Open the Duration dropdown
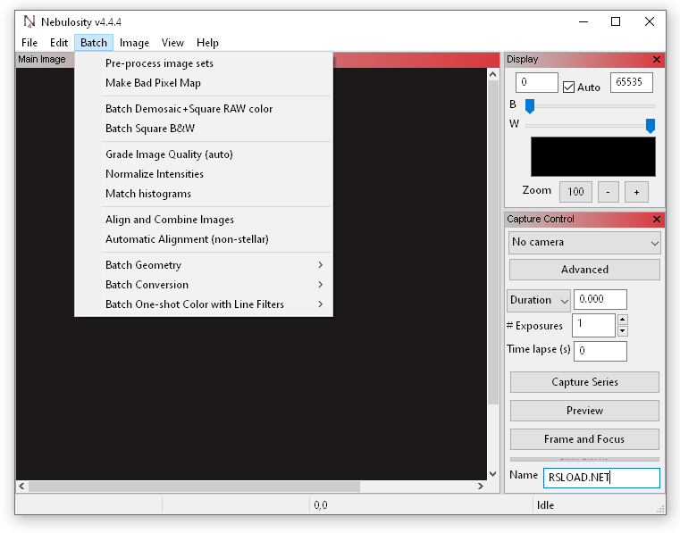Image resolution: width=680 pixels, height=533 pixels. (538, 300)
